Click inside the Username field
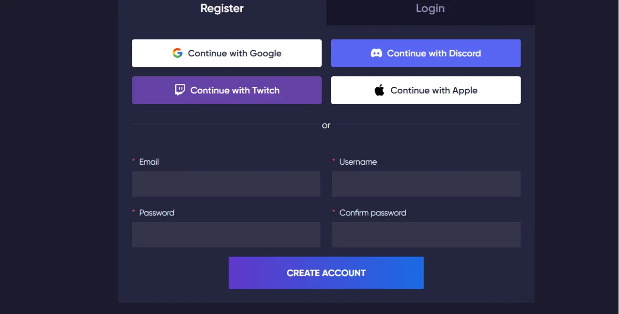619x314 pixels. (x=426, y=184)
